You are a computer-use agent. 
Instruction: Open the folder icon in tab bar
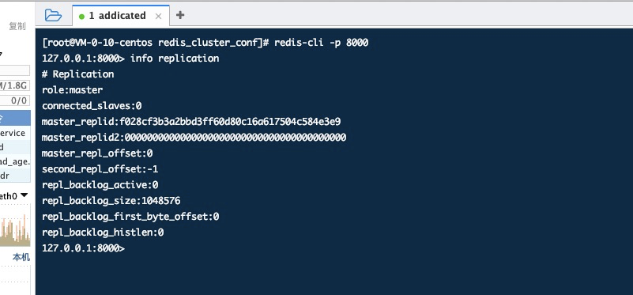pos(53,15)
